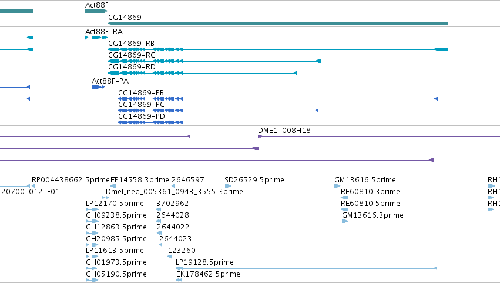Image resolution: width=500 pixels, height=283 pixels.
Task: Click the GH01973.5prime label
Action: [x=116, y=262]
